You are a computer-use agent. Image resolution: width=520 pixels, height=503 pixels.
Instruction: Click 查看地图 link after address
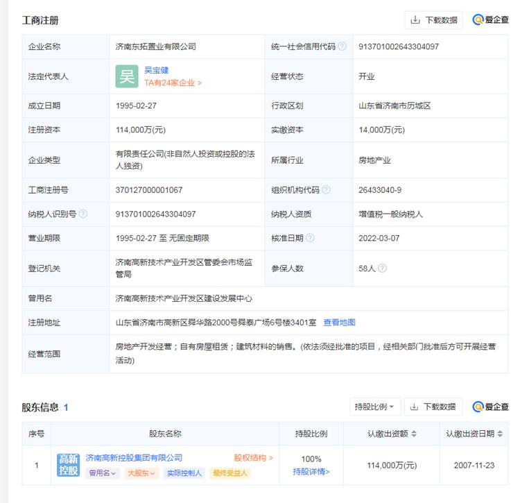(339, 323)
